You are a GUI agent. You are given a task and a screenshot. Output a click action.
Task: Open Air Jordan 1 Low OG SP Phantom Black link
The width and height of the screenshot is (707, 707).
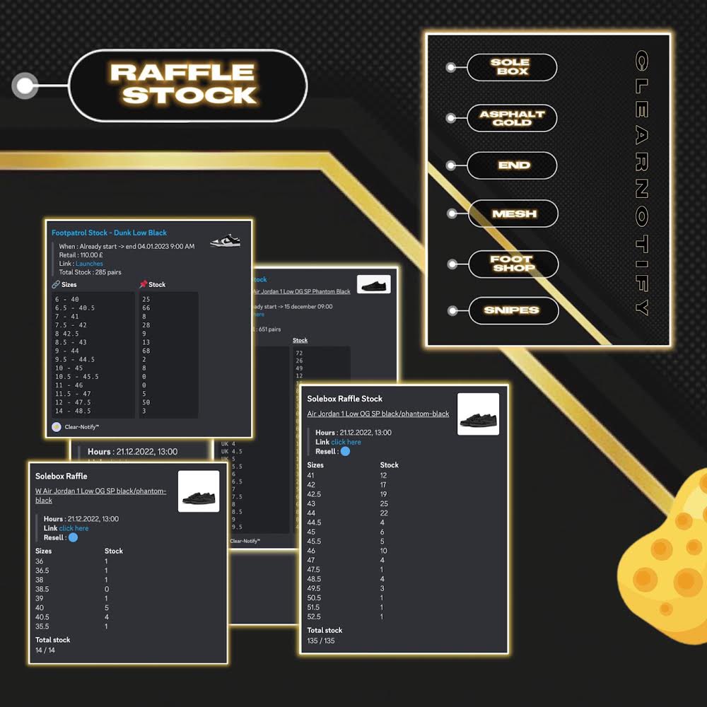pyautogui.click(x=301, y=291)
